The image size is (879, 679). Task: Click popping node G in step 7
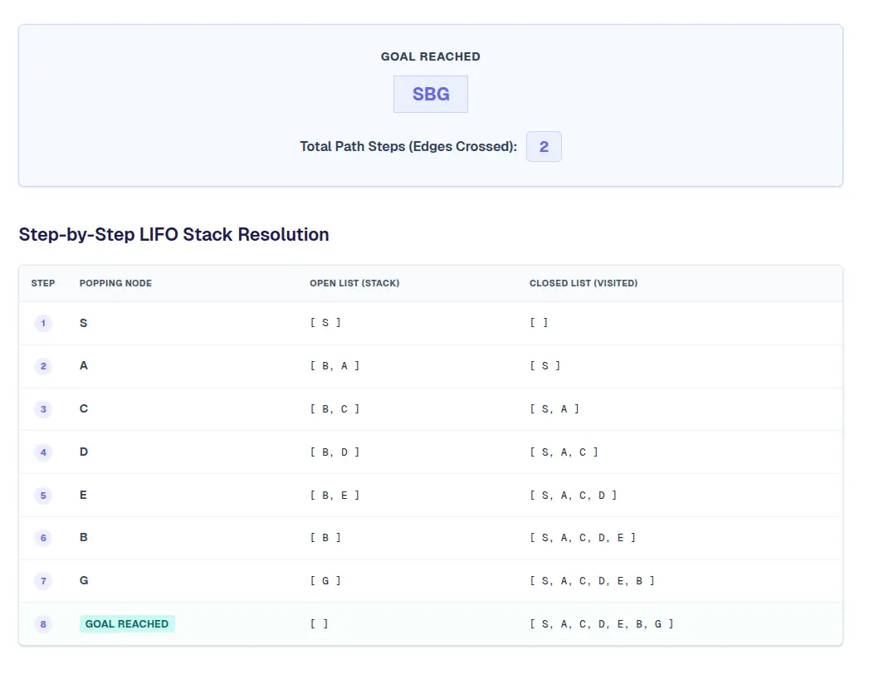(84, 580)
